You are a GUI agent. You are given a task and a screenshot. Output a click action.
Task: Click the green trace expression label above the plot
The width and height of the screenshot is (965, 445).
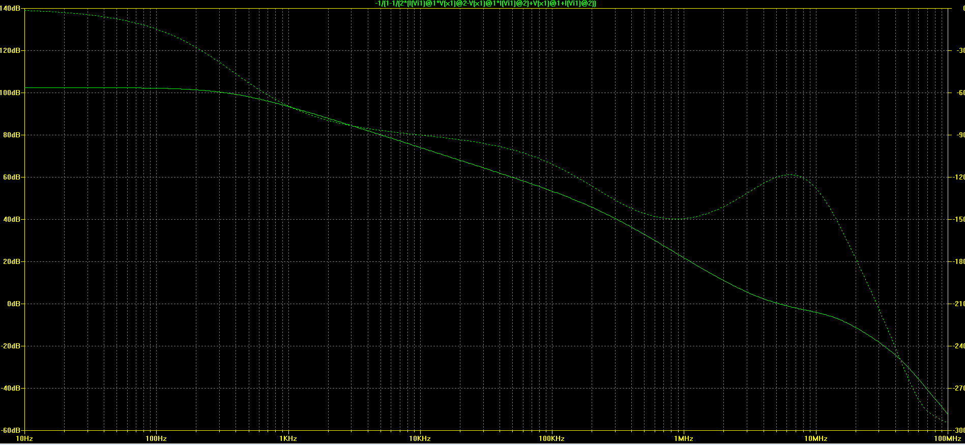click(x=486, y=4)
